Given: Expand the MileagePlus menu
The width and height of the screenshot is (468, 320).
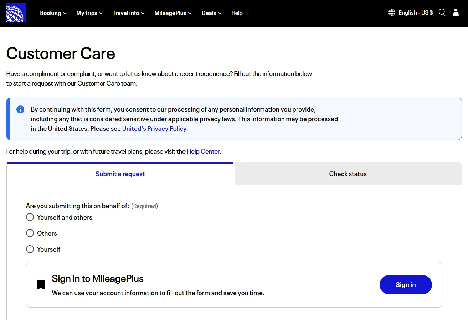Looking at the screenshot, I should click(x=173, y=13).
